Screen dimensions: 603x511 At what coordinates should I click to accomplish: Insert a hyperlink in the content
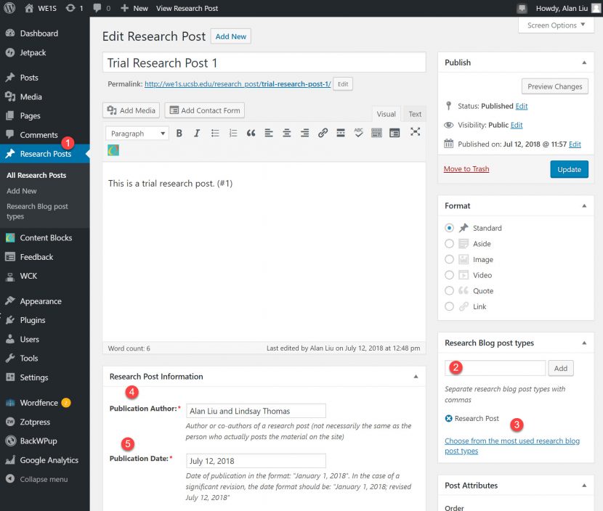click(x=323, y=132)
